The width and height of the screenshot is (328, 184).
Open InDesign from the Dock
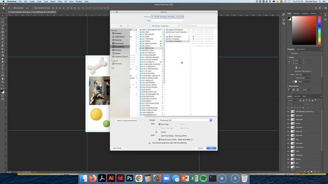pyautogui.click(x=120, y=178)
